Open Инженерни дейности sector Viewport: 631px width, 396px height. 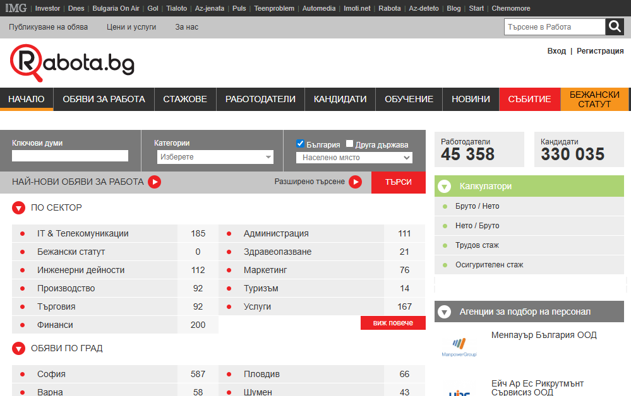(81, 271)
